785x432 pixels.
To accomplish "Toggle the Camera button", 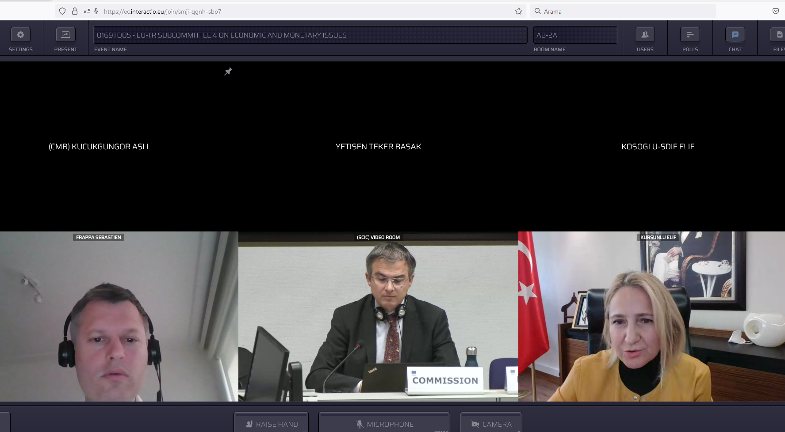I will tap(491, 423).
